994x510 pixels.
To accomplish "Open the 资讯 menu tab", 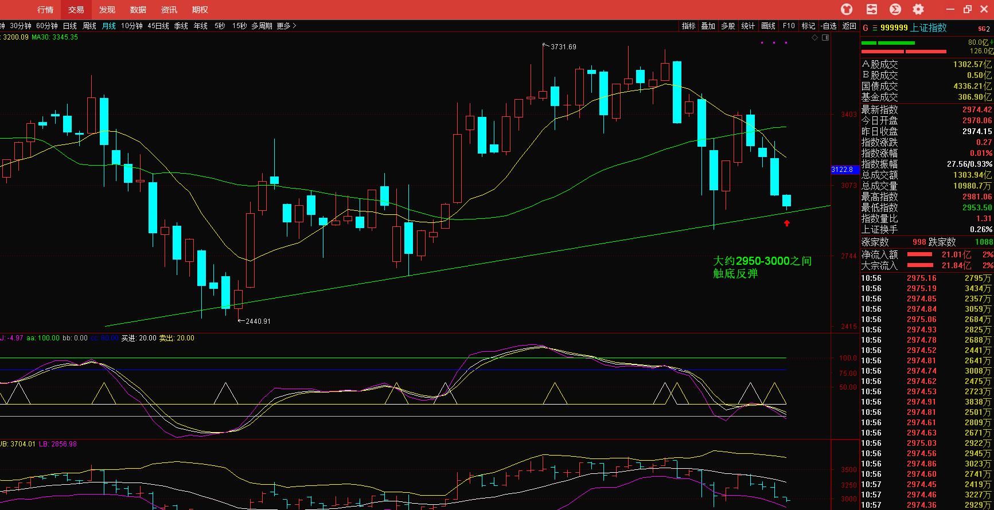I will [x=169, y=10].
